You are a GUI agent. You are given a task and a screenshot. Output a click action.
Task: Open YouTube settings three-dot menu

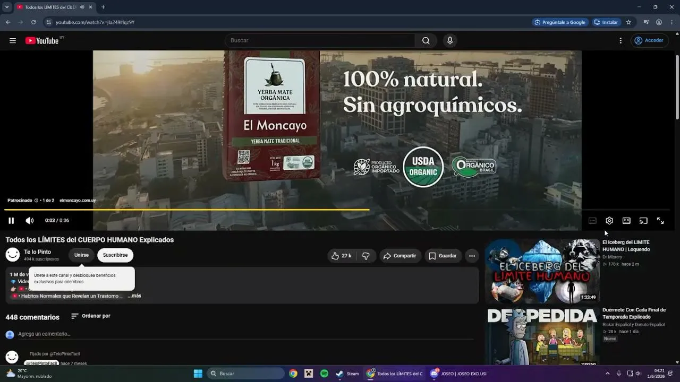pos(620,40)
